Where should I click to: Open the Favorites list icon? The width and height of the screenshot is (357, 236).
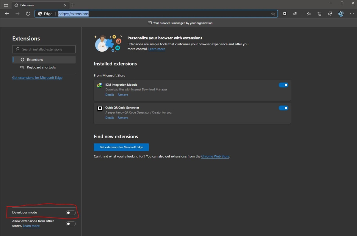coord(309,14)
